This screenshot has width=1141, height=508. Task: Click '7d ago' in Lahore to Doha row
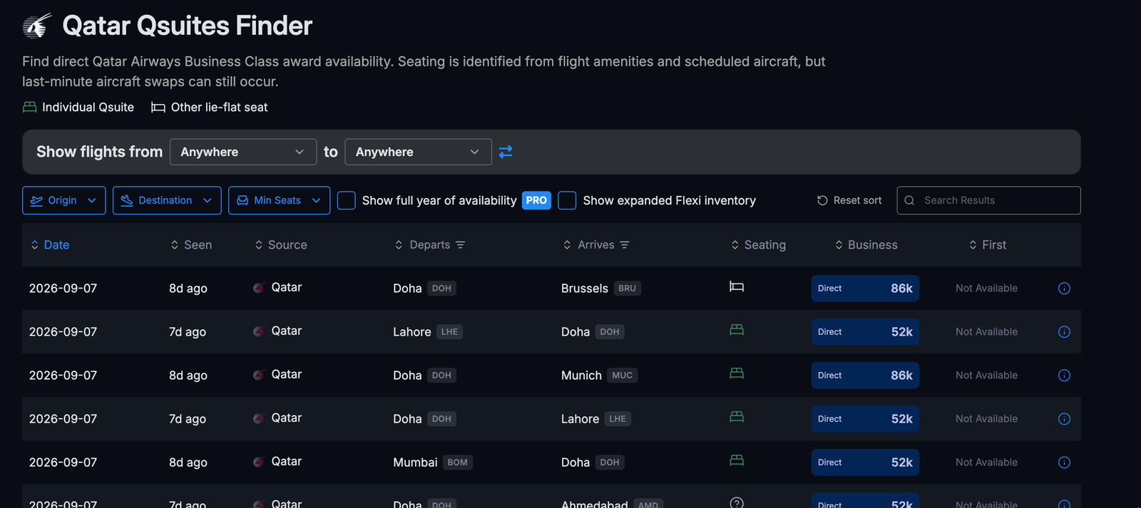click(188, 332)
